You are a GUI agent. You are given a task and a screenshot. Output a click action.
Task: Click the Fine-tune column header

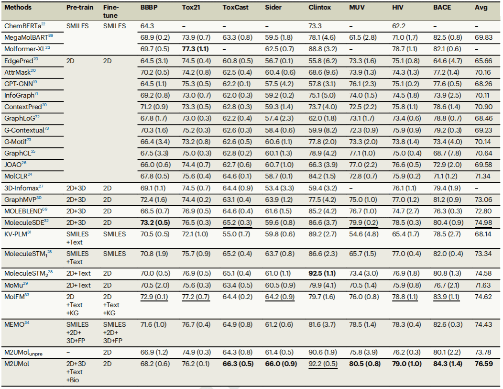pos(111,12)
